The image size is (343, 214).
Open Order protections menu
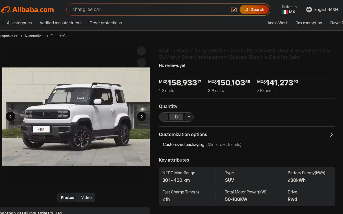pyautogui.click(x=105, y=23)
